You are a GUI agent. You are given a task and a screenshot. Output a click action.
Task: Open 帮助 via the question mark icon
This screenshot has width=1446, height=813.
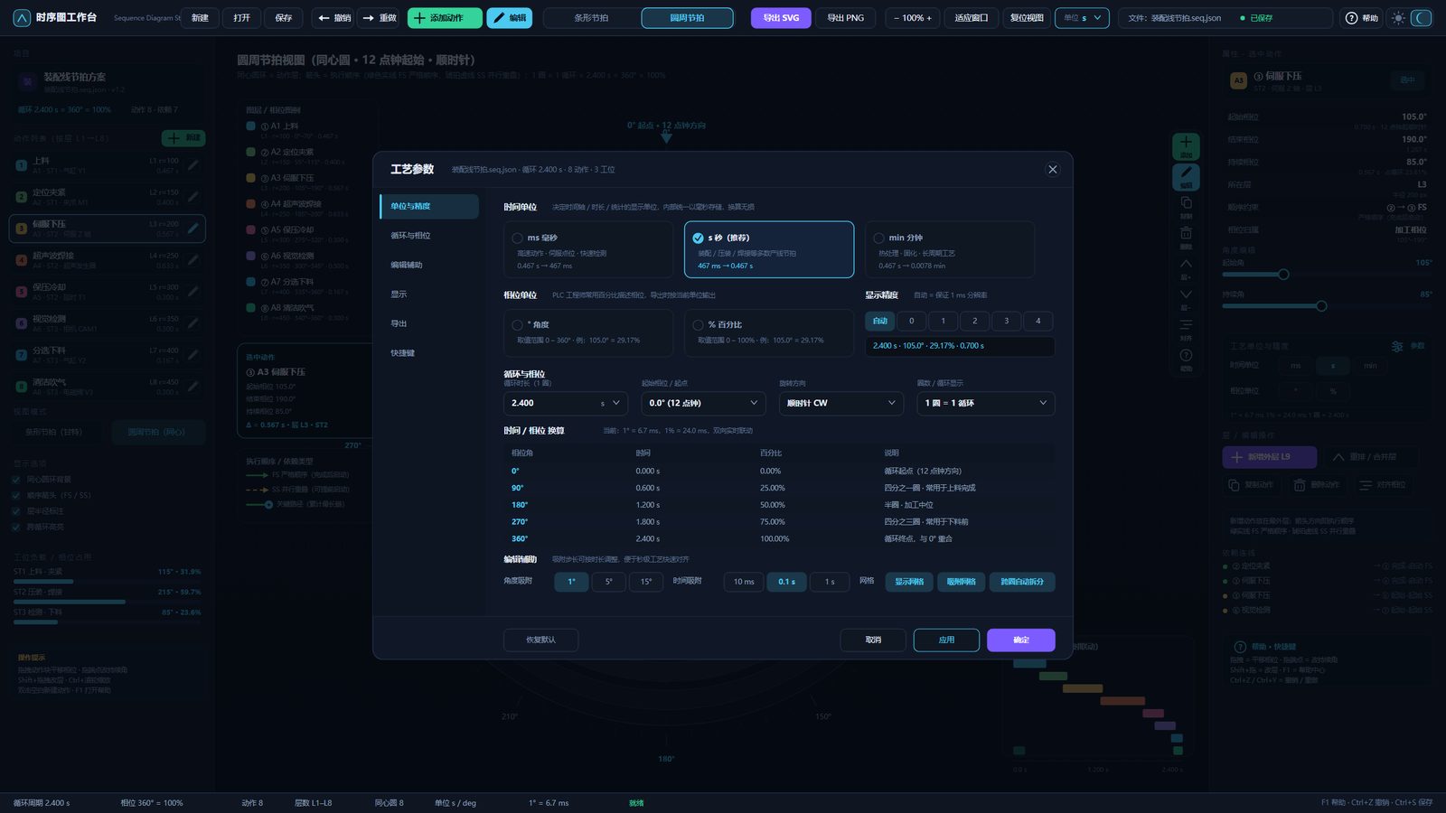click(1351, 18)
